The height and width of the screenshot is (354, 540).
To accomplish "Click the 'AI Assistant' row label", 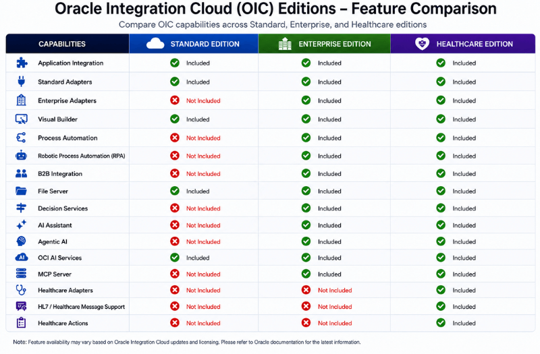I will click(55, 225).
